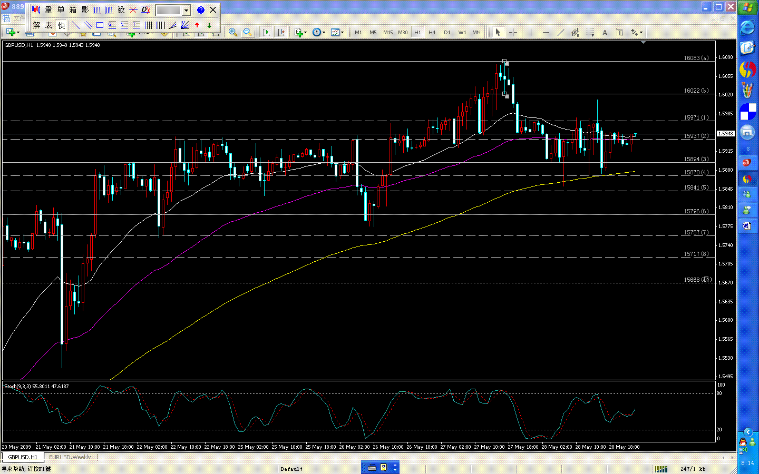
Task: Click the red up arrow icon
Action: point(197,25)
